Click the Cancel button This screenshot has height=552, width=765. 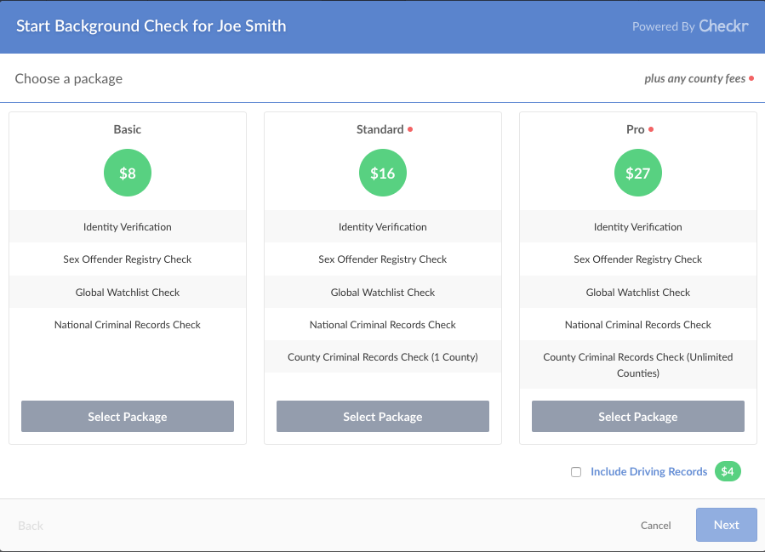pos(655,525)
